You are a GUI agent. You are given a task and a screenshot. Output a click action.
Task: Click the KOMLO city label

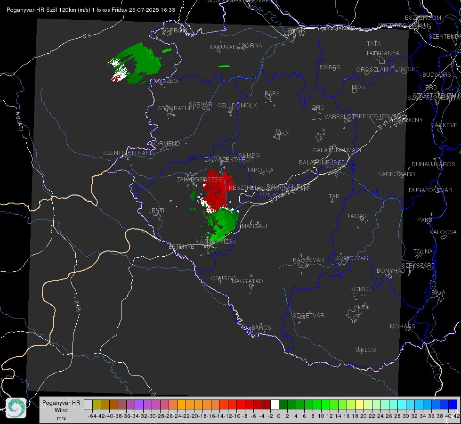[x=360, y=289]
